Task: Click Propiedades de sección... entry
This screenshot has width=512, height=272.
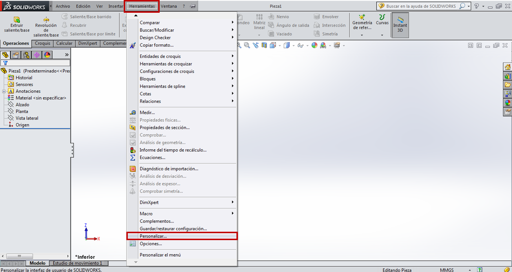Action: 182,127
